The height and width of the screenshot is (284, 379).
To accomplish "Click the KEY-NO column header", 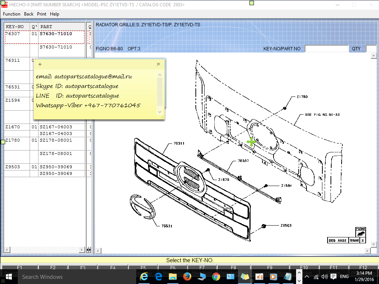I will tap(17, 27).
